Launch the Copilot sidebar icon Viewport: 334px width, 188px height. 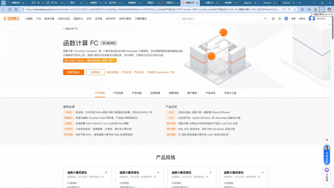tap(329, 9)
